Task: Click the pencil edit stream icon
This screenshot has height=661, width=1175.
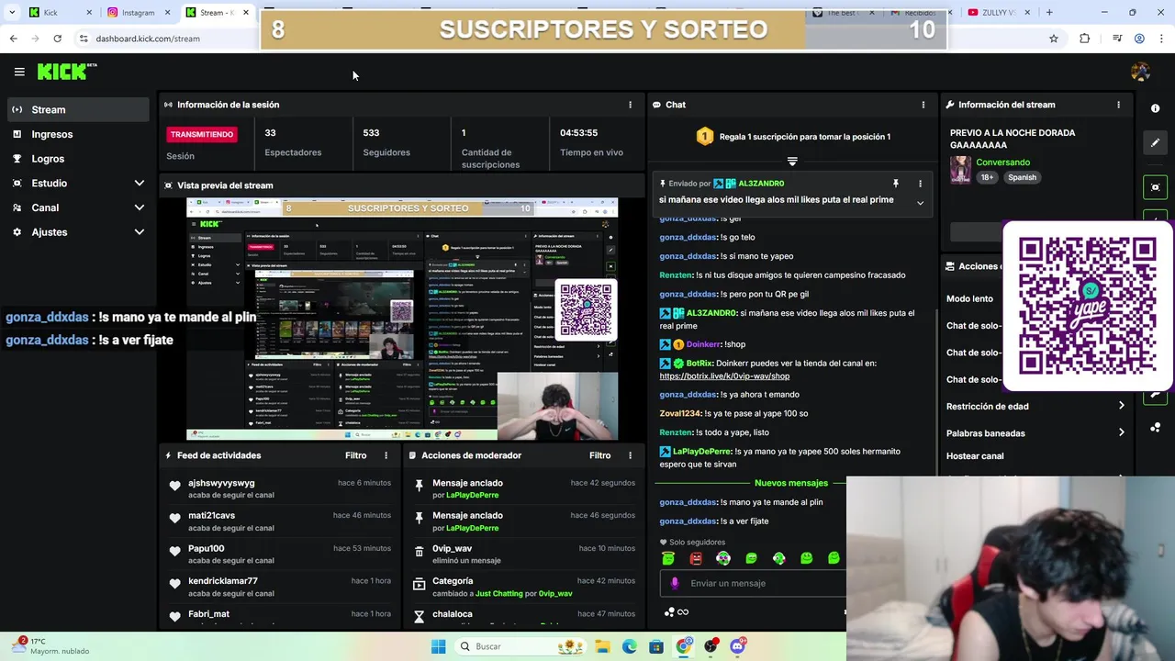Action: [1155, 143]
